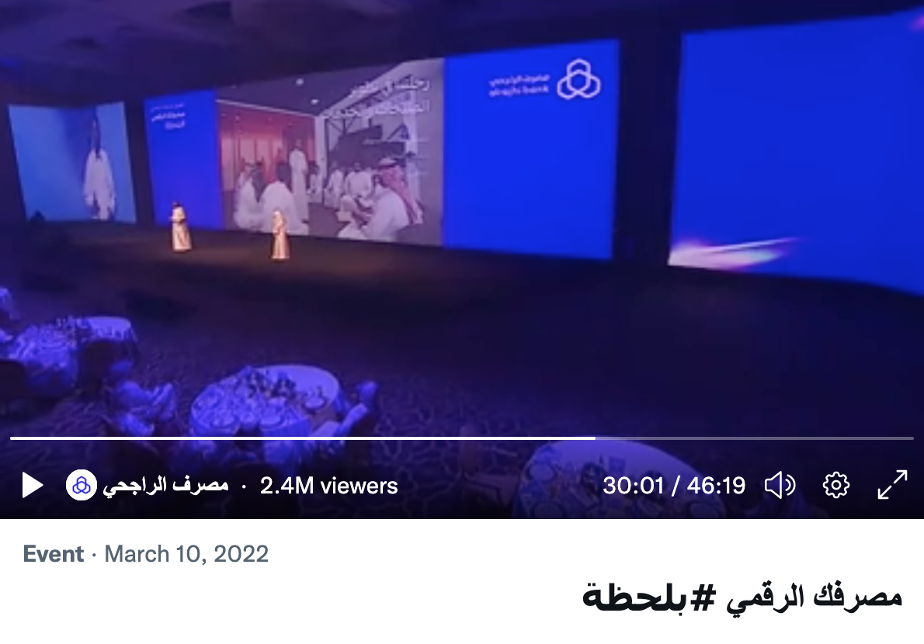Click the 2.4M viewers count
This screenshot has height=644, width=924.
[x=328, y=486]
